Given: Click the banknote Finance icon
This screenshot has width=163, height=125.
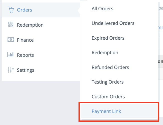Looking at the screenshot, I should click(11, 40).
